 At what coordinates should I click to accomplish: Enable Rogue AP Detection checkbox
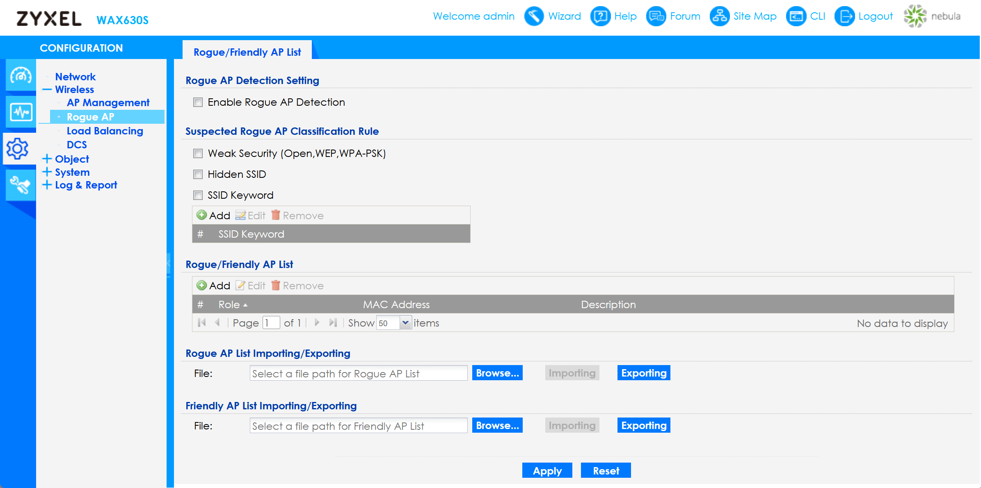click(x=198, y=102)
